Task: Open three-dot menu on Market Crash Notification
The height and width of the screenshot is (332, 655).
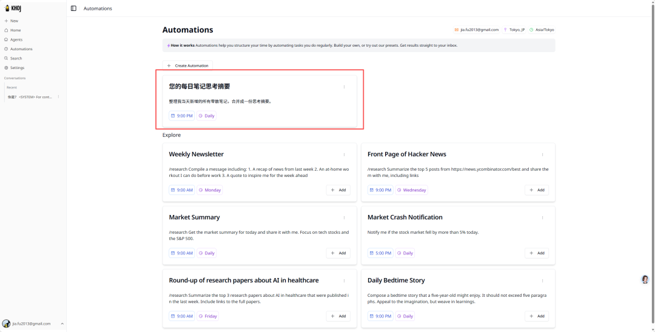Action: pos(542,217)
